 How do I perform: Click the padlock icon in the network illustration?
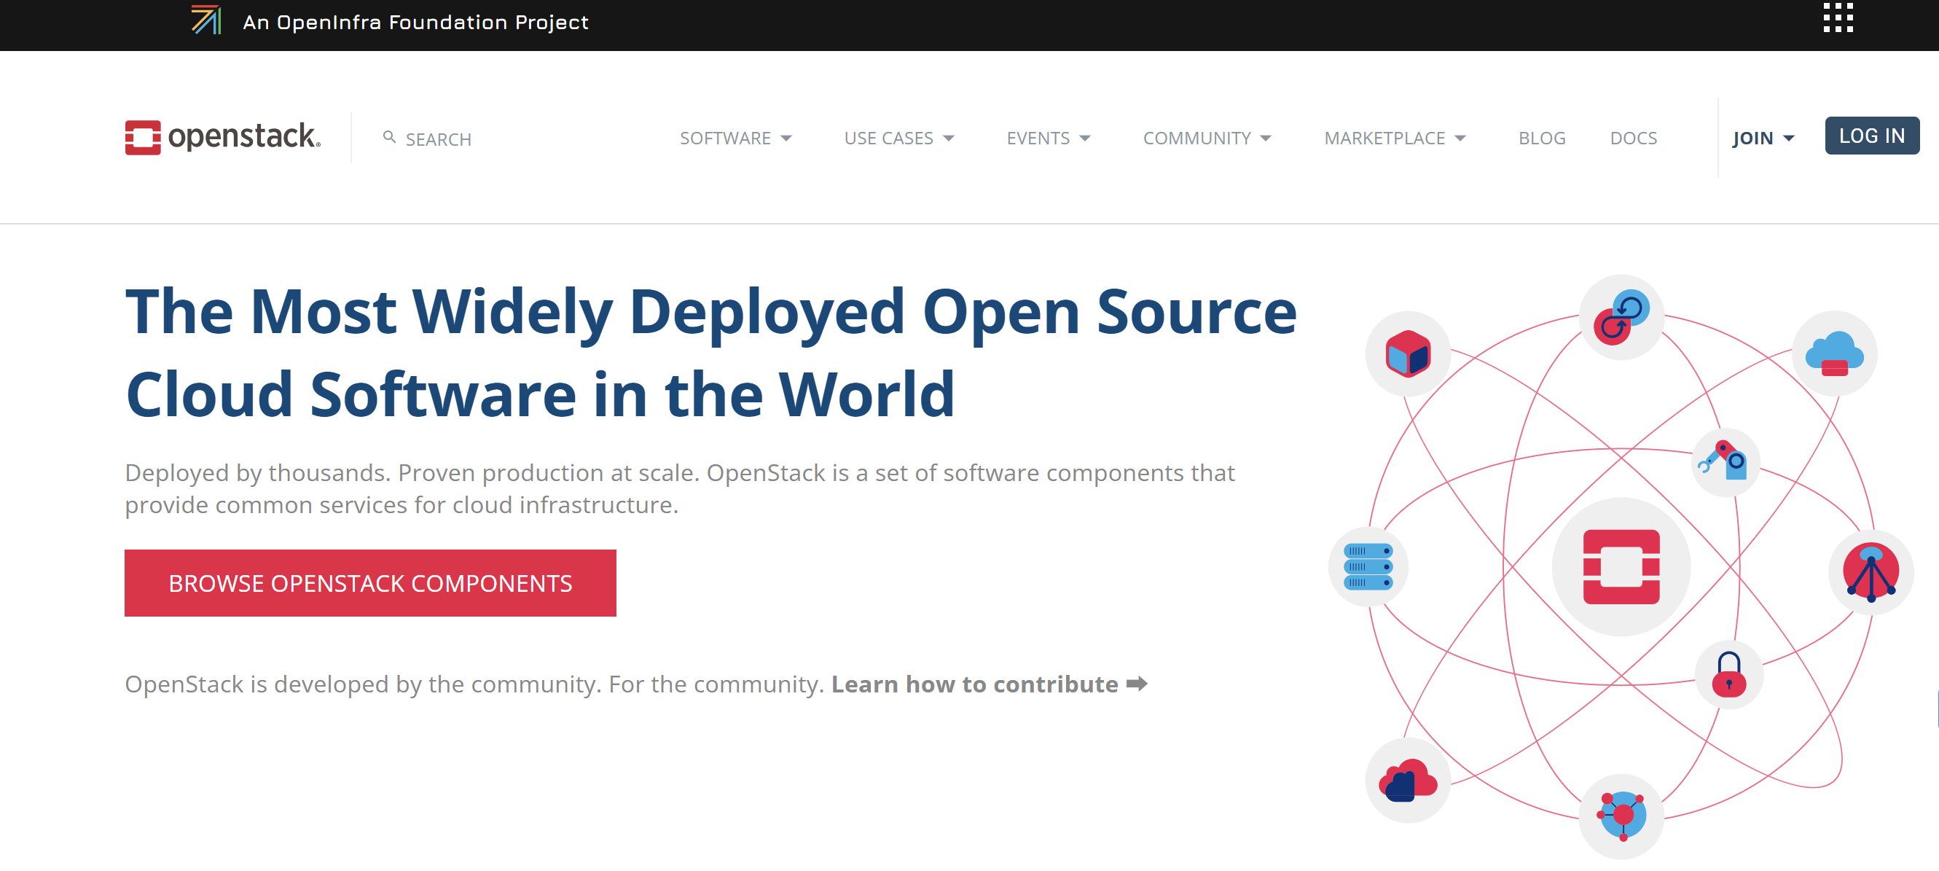coord(1729,673)
